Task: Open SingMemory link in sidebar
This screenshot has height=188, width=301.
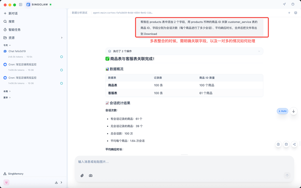Action: pyautogui.click(x=16, y=174)
